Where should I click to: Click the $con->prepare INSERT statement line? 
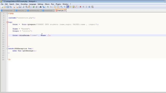click(56, 25)
